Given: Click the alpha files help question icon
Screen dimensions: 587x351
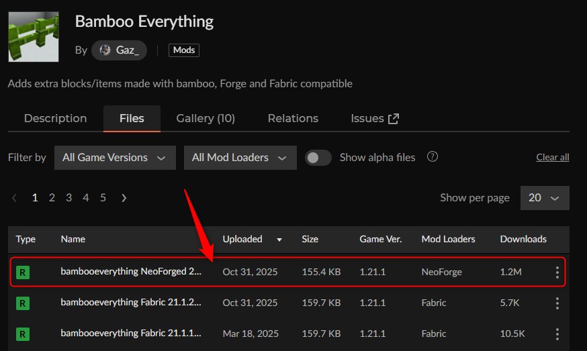Looking at the screenshot, I should pos(433,156).
